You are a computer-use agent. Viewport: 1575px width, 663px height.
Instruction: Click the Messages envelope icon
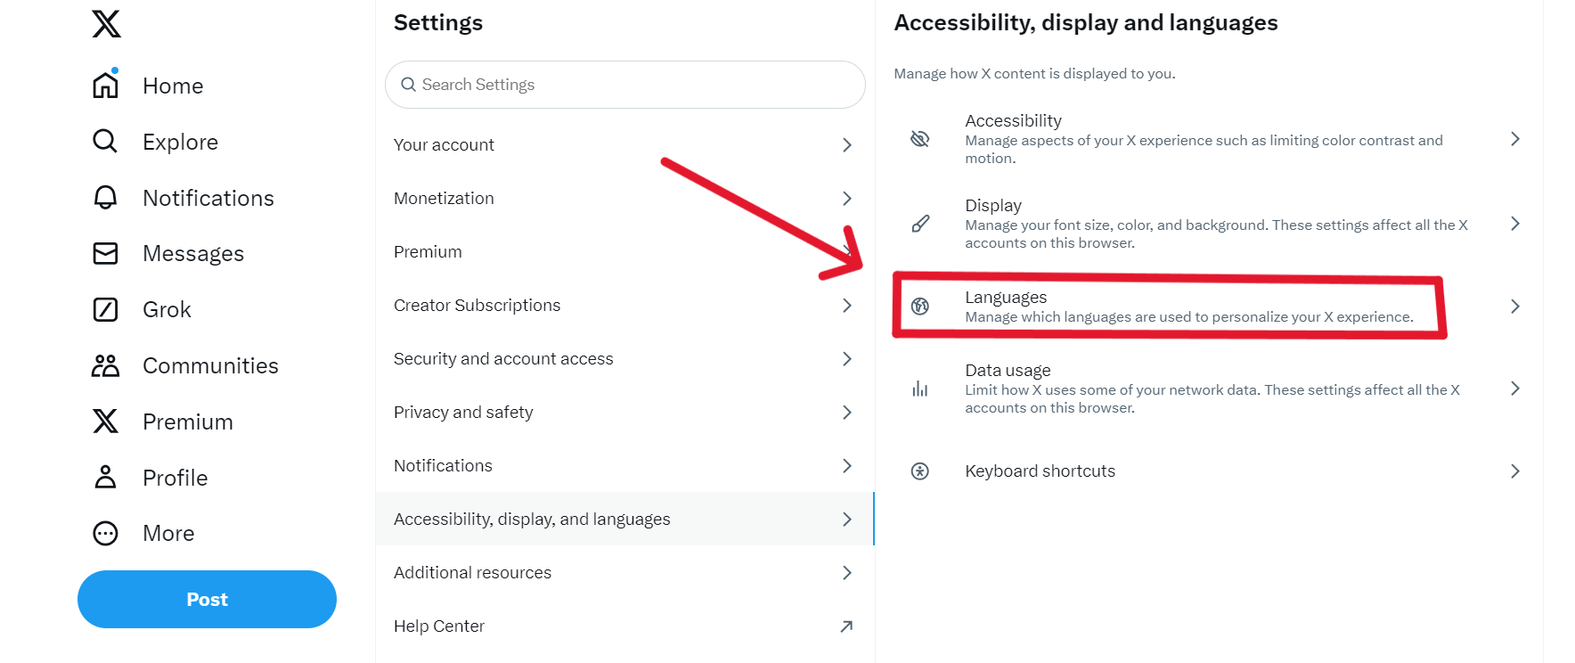(105, 253)
